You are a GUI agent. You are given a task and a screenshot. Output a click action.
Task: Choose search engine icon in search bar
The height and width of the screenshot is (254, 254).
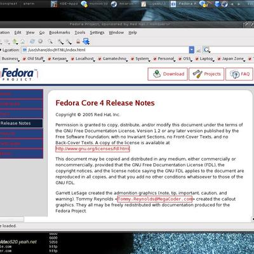[206, 50]
